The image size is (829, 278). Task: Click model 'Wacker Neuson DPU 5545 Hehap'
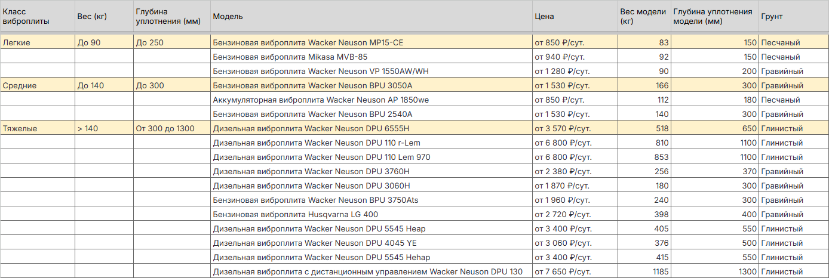371,258
